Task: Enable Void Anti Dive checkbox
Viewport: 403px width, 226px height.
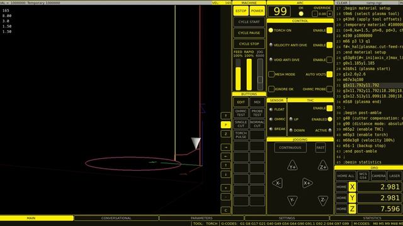Action: click(329, 60)
